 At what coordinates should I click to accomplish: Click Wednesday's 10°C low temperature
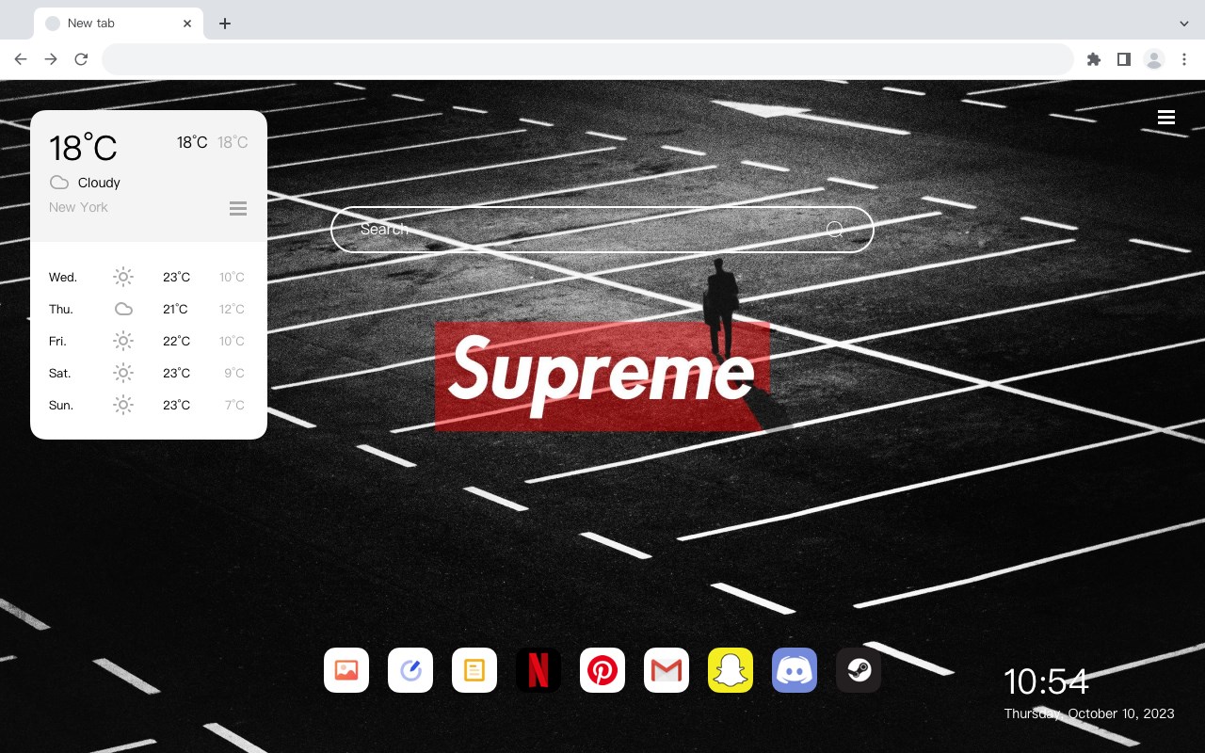tap(232, 277)
